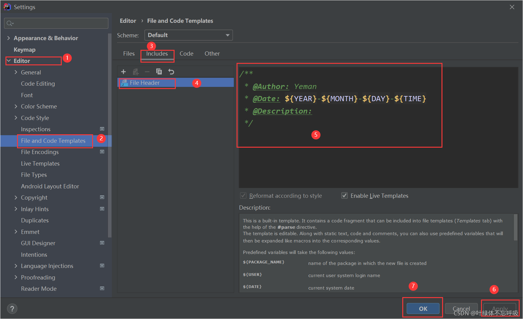Switch to the Other tab

pyautogui.click(x=212, y=53)
